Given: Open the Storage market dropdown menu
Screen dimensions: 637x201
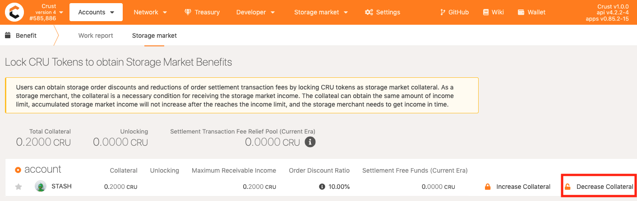Looking at the screenshot, I should 321,12.
